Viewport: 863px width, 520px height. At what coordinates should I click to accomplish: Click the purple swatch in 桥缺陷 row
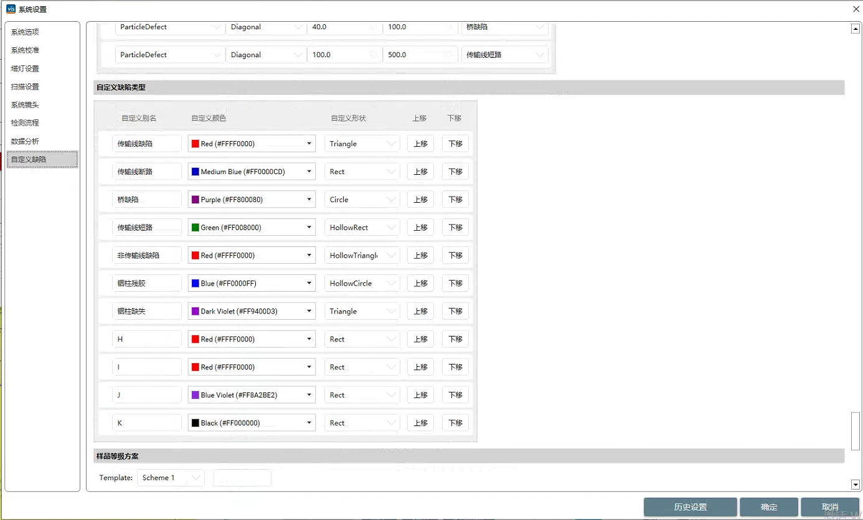(196, 200)
